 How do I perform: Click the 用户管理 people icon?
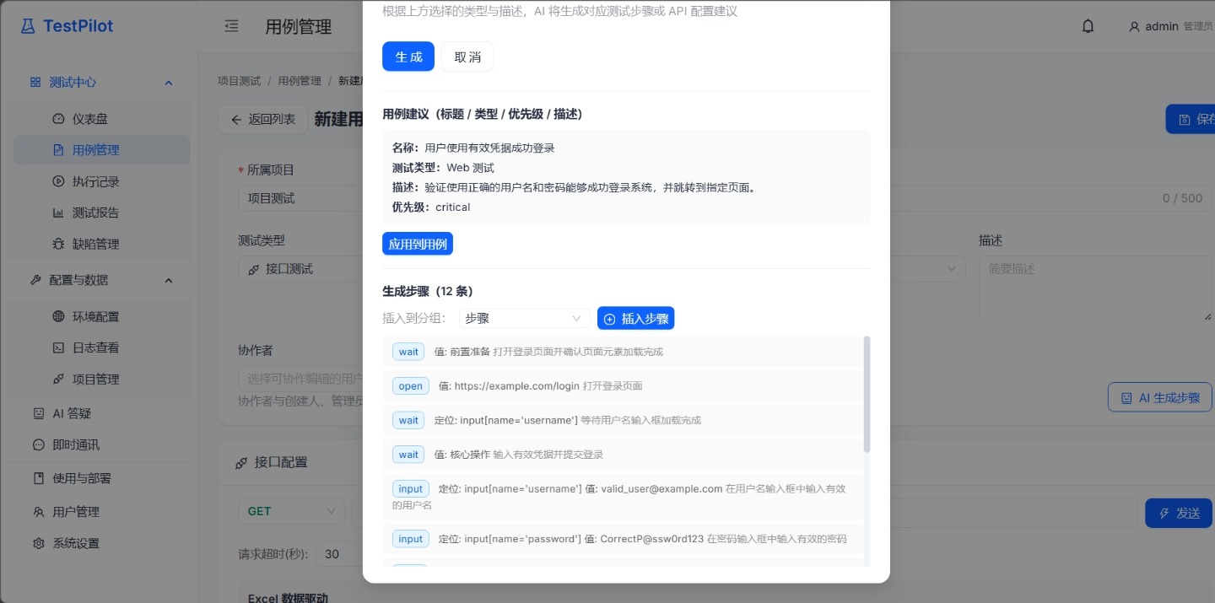38,512
